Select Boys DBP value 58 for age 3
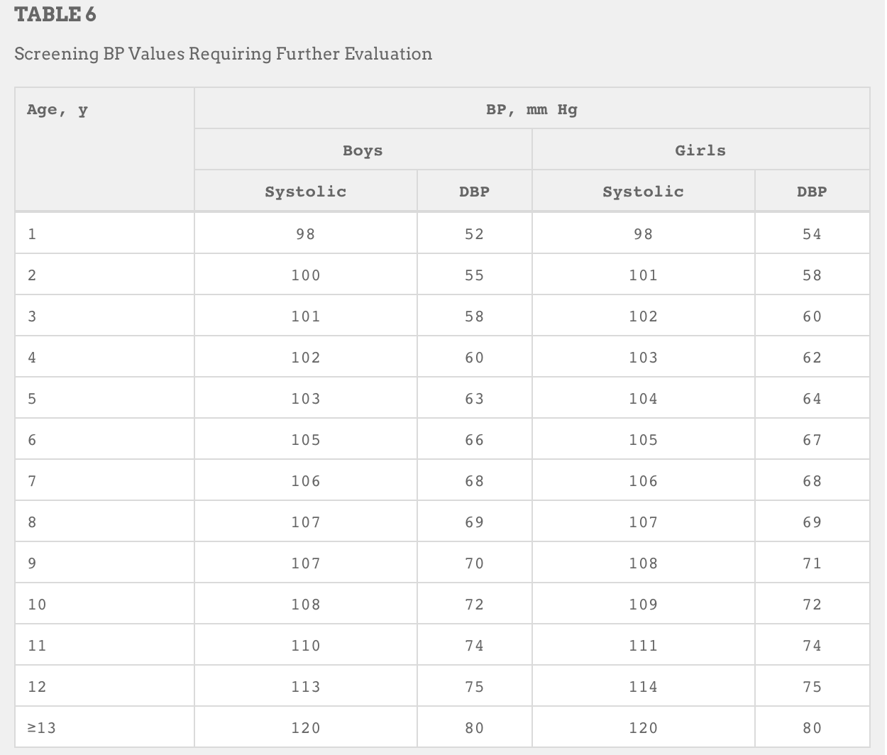 [x=474, y=316]
